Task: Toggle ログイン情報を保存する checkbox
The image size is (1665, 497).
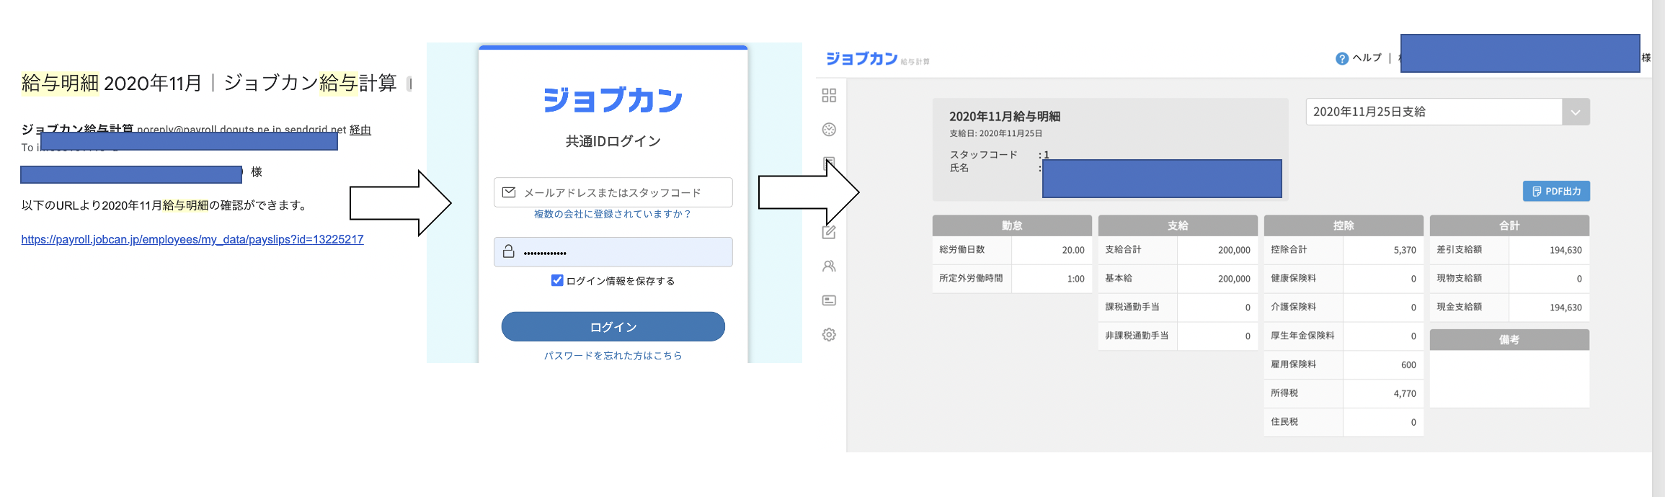Action: coord(557,280)
